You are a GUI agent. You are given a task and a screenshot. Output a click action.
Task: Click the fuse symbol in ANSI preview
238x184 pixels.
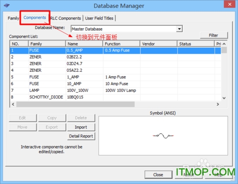(163, 136)
